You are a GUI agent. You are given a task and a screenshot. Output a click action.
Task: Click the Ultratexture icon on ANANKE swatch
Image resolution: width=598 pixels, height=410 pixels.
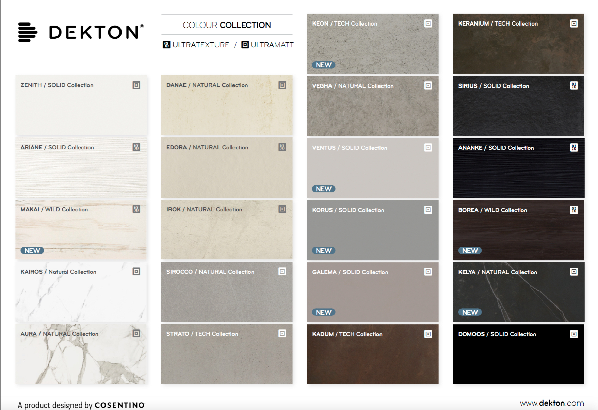tap(574, 147)
